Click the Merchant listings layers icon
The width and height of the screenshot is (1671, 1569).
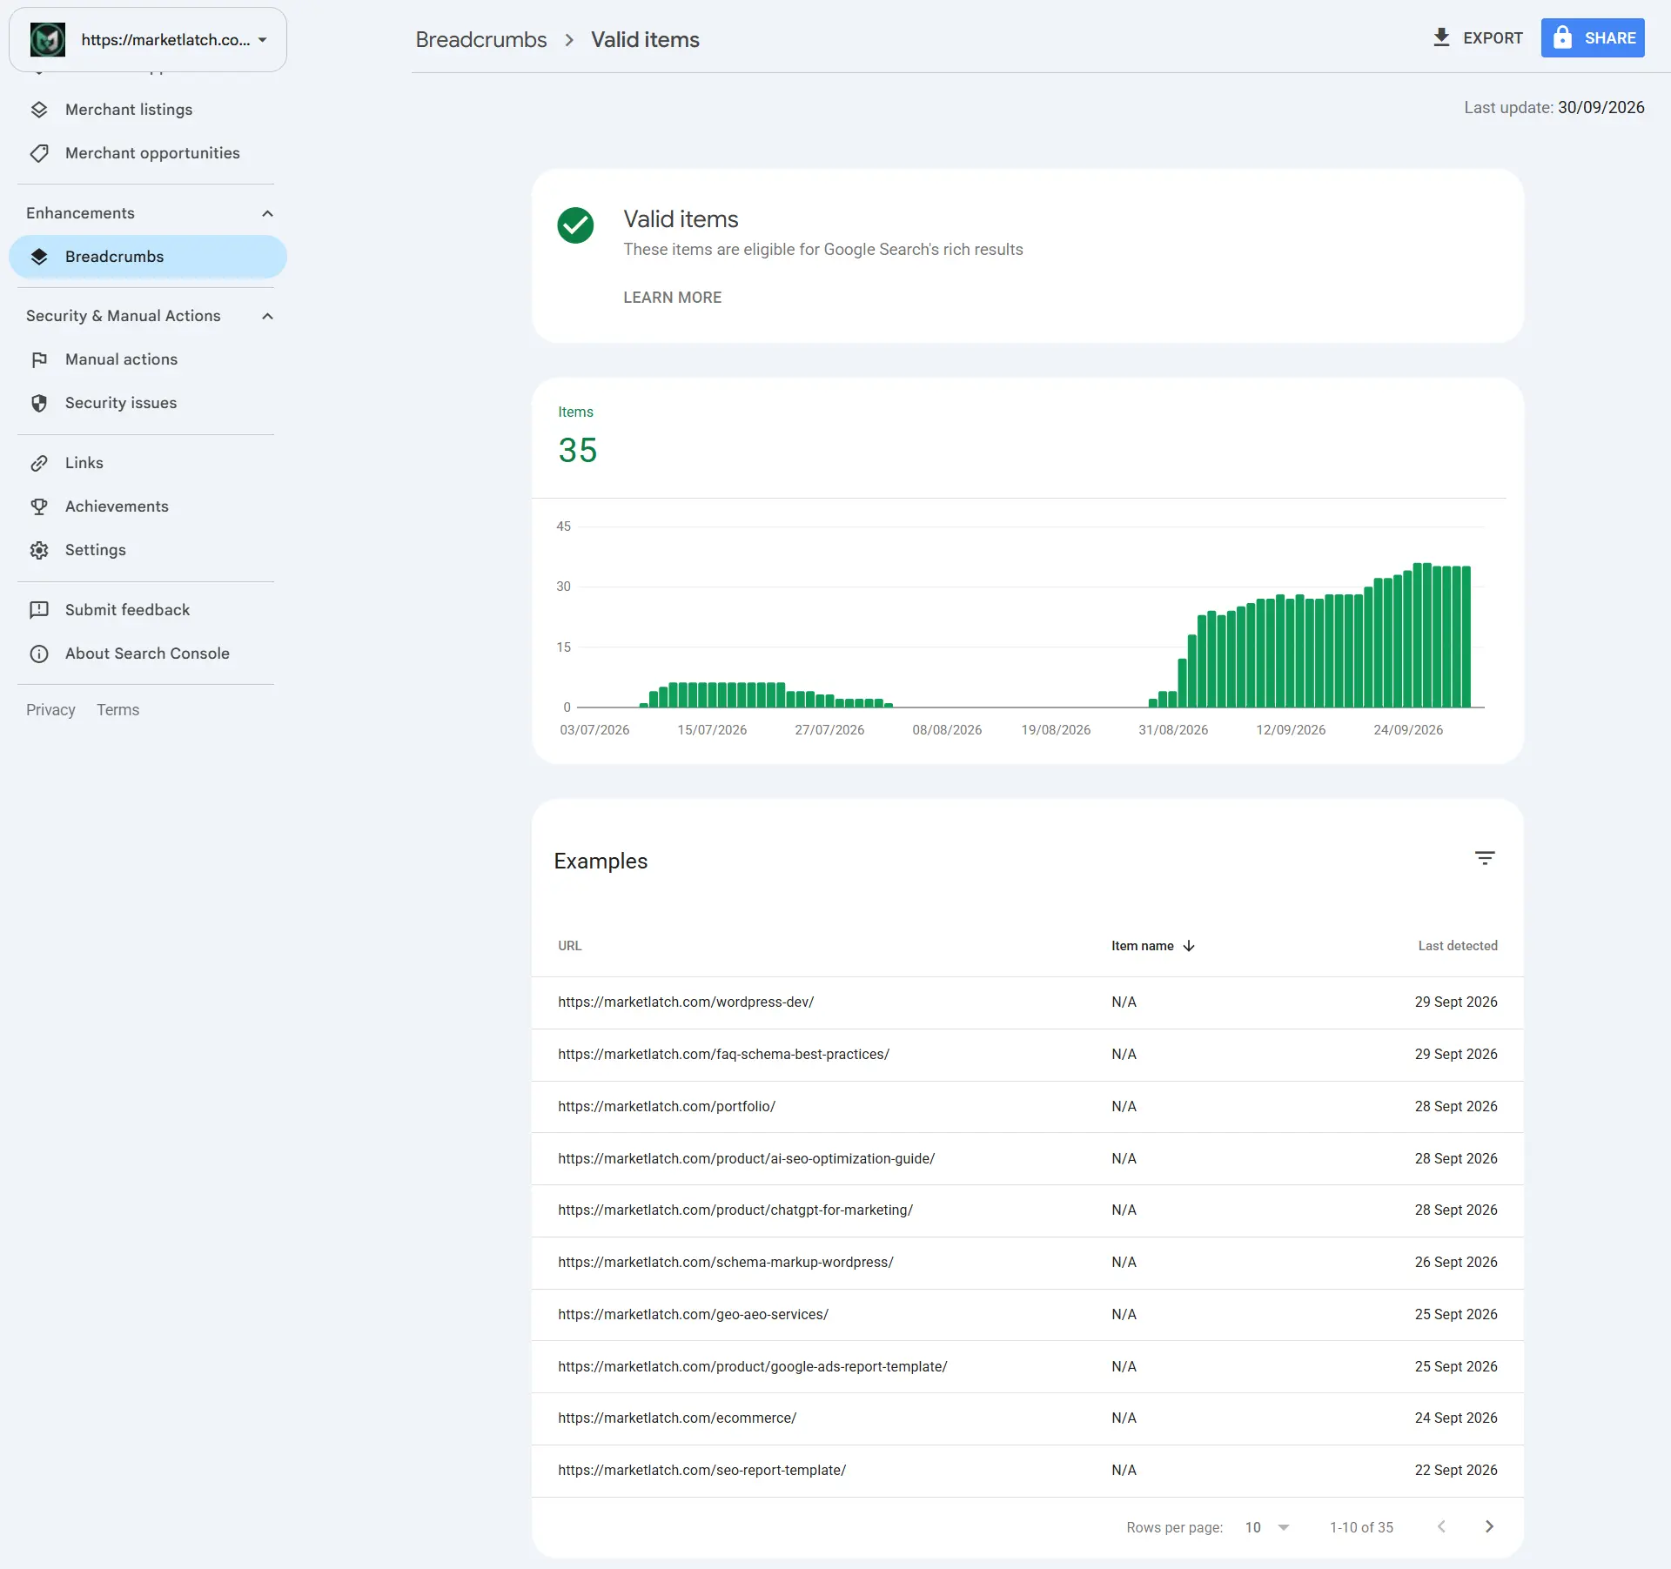tap(39, 110)
